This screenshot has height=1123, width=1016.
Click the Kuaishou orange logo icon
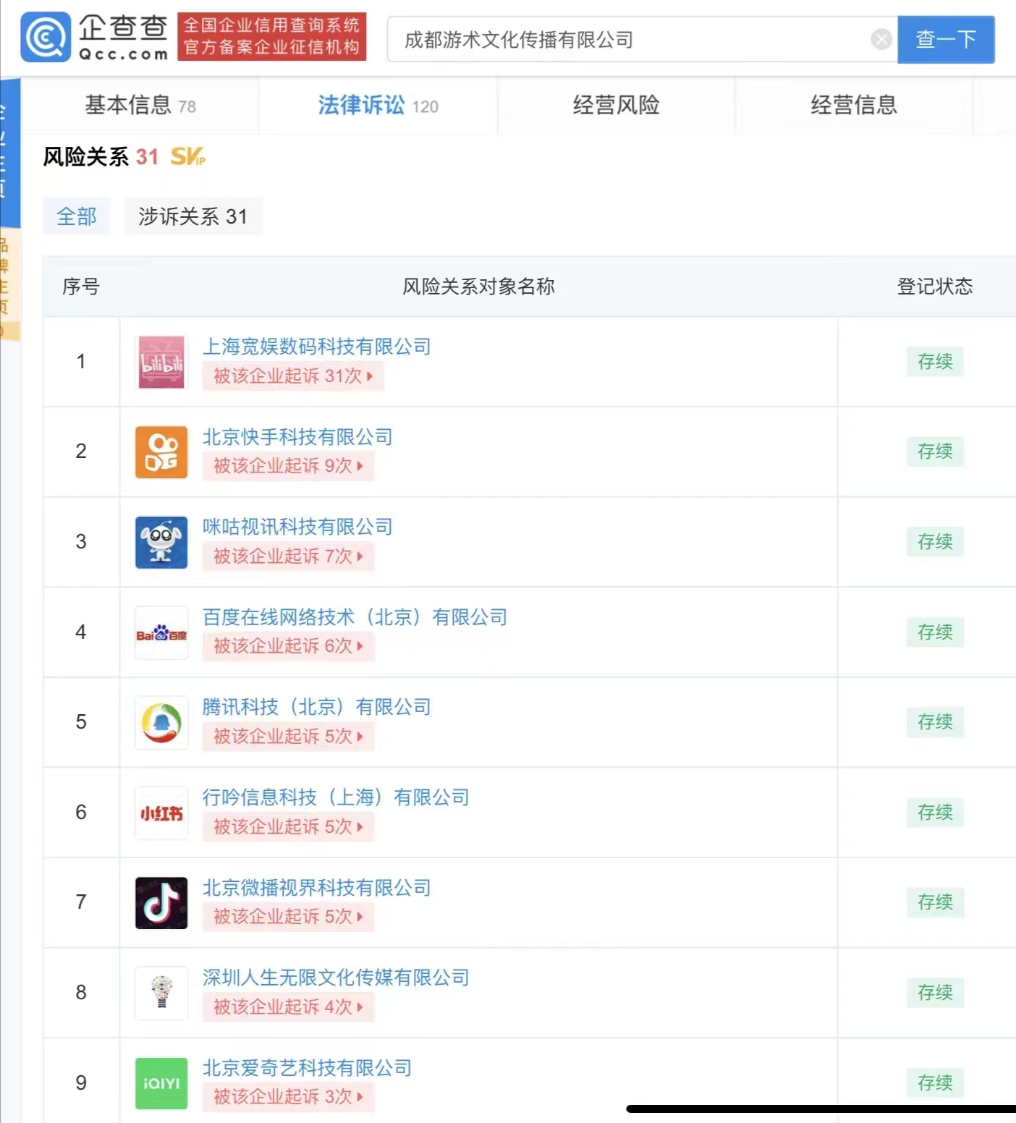click(161, 452)
